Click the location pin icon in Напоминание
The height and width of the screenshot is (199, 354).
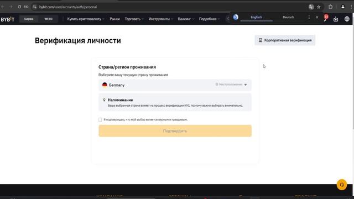(x=104, y=99)
